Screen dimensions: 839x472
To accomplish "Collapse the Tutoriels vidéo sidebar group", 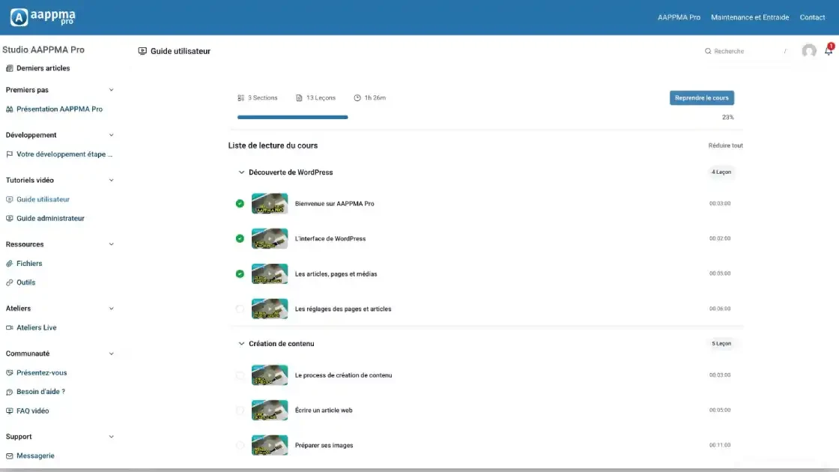I will click(112, 180).
